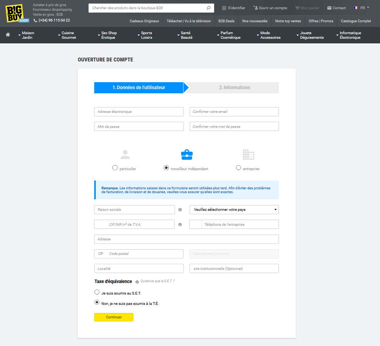The image size is (380, 346).
Task: Click the Mon panier link
Action: (x=307, y=8)
